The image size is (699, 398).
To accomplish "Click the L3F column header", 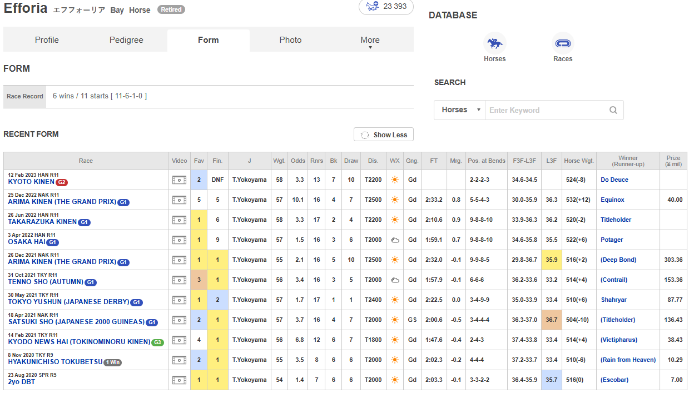I will 551,161.
